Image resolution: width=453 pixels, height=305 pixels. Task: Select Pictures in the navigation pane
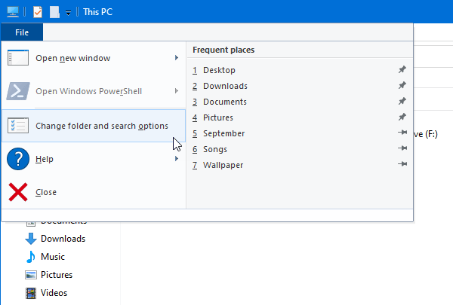click(x=57, y=275)
